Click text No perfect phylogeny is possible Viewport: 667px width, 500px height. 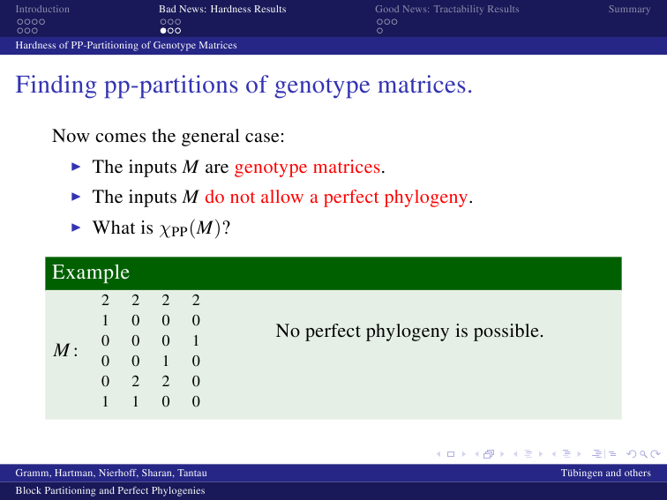409,331
